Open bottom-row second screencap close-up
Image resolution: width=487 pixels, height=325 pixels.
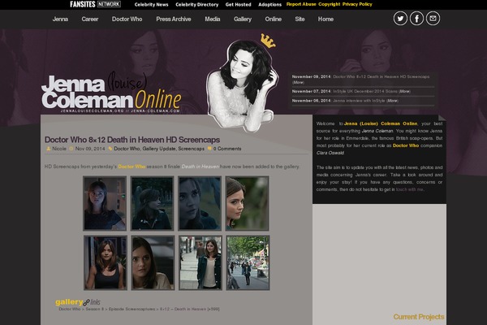tap(153, 262)
